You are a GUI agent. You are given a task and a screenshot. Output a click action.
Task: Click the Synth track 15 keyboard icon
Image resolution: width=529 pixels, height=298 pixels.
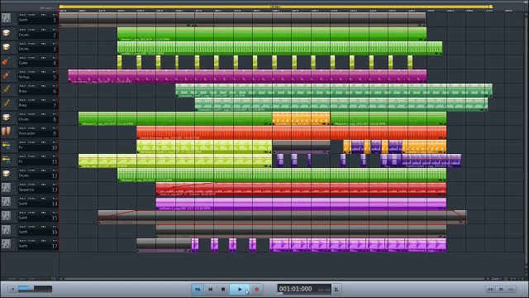[6, 215]
